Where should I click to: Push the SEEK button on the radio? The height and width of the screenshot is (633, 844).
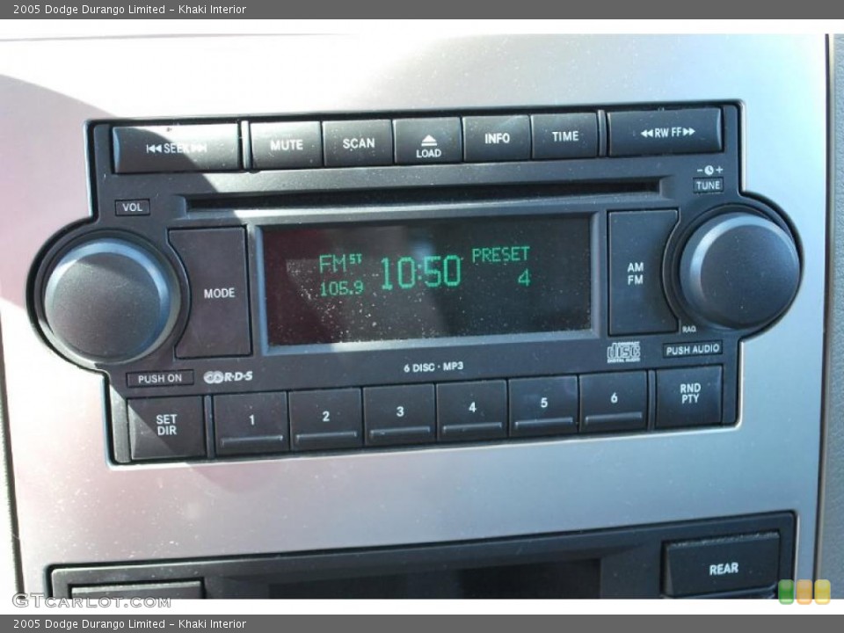pos(177,148)
